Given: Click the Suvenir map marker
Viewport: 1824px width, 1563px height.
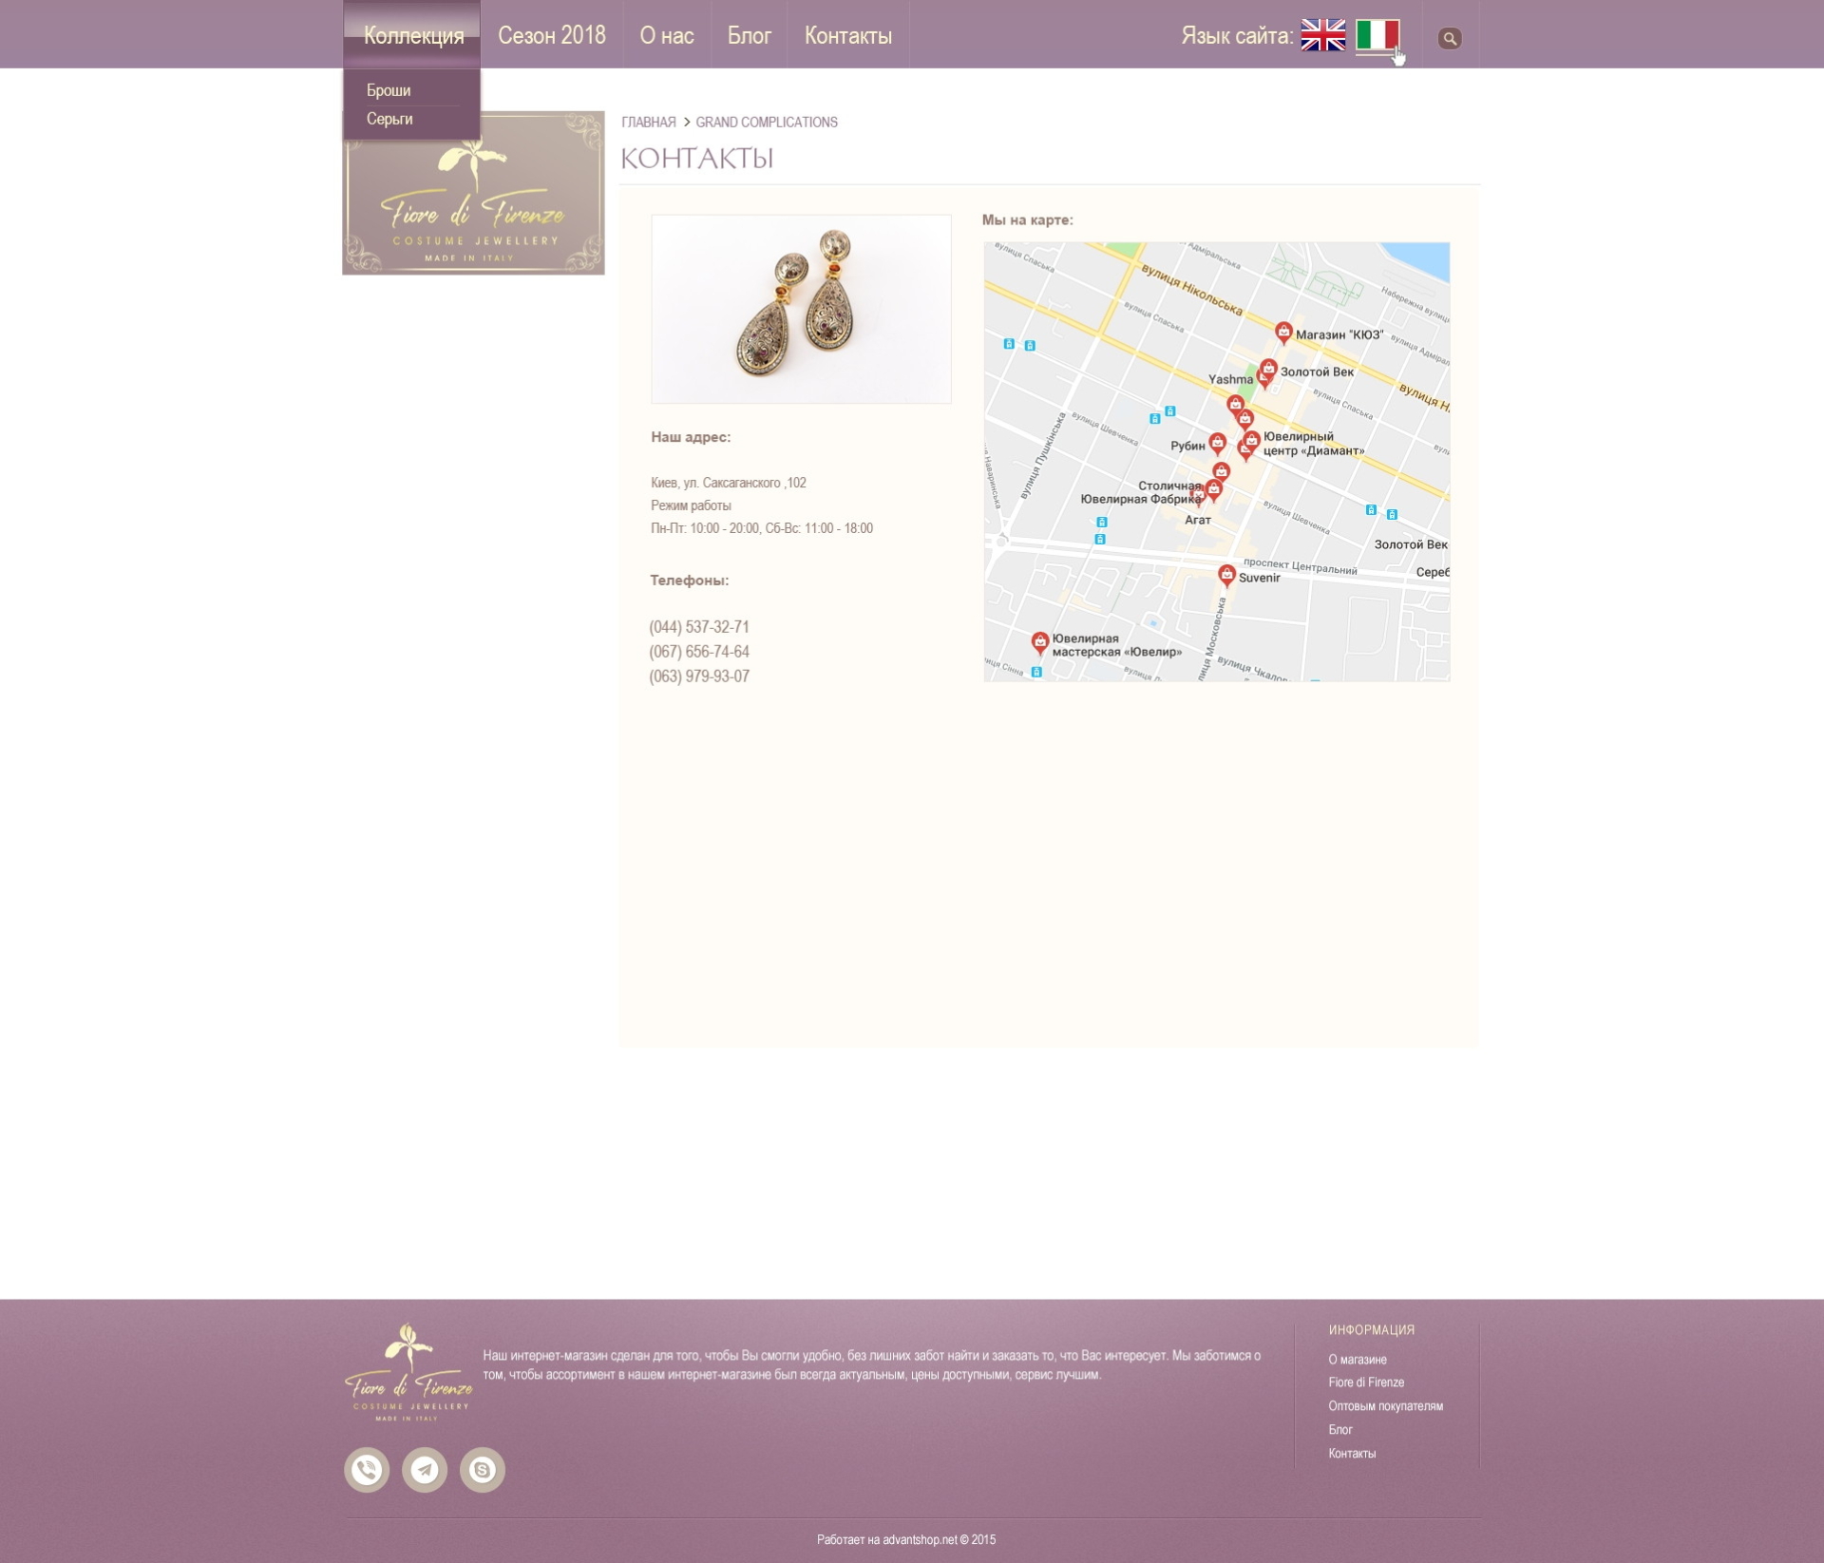Looking at the screenshot, I should 1226,575.
